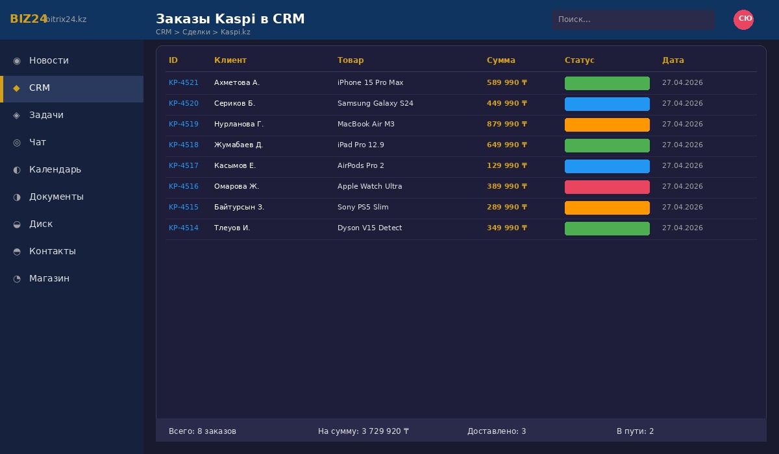
Task: Open the Магазин menu item
Action: [49, 279]
